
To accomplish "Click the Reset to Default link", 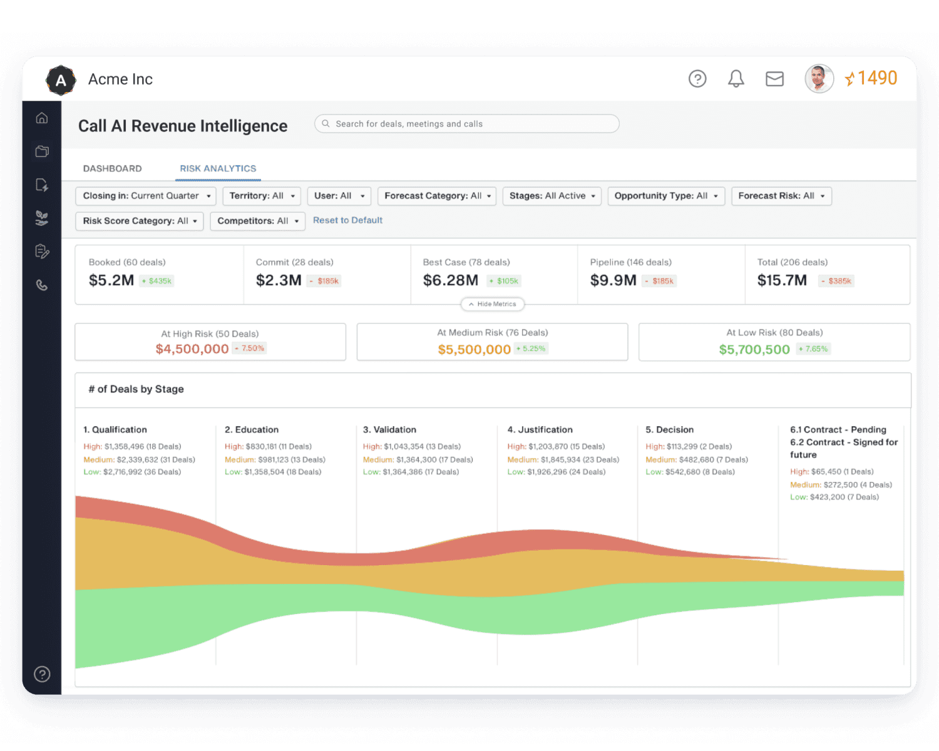I will 347,220.
